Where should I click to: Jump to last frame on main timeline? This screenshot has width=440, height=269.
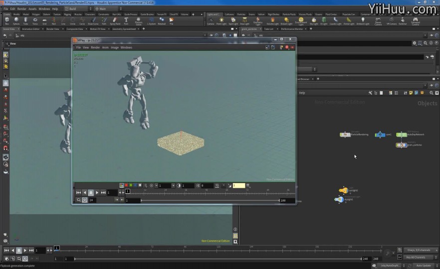(31, 250)
